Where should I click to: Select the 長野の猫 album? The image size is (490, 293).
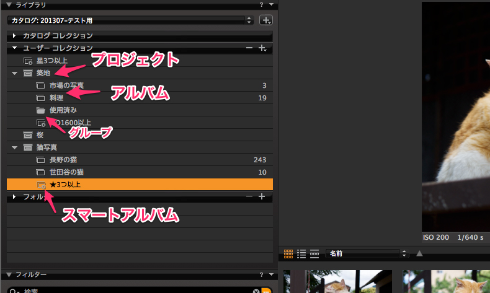(65, 160)
